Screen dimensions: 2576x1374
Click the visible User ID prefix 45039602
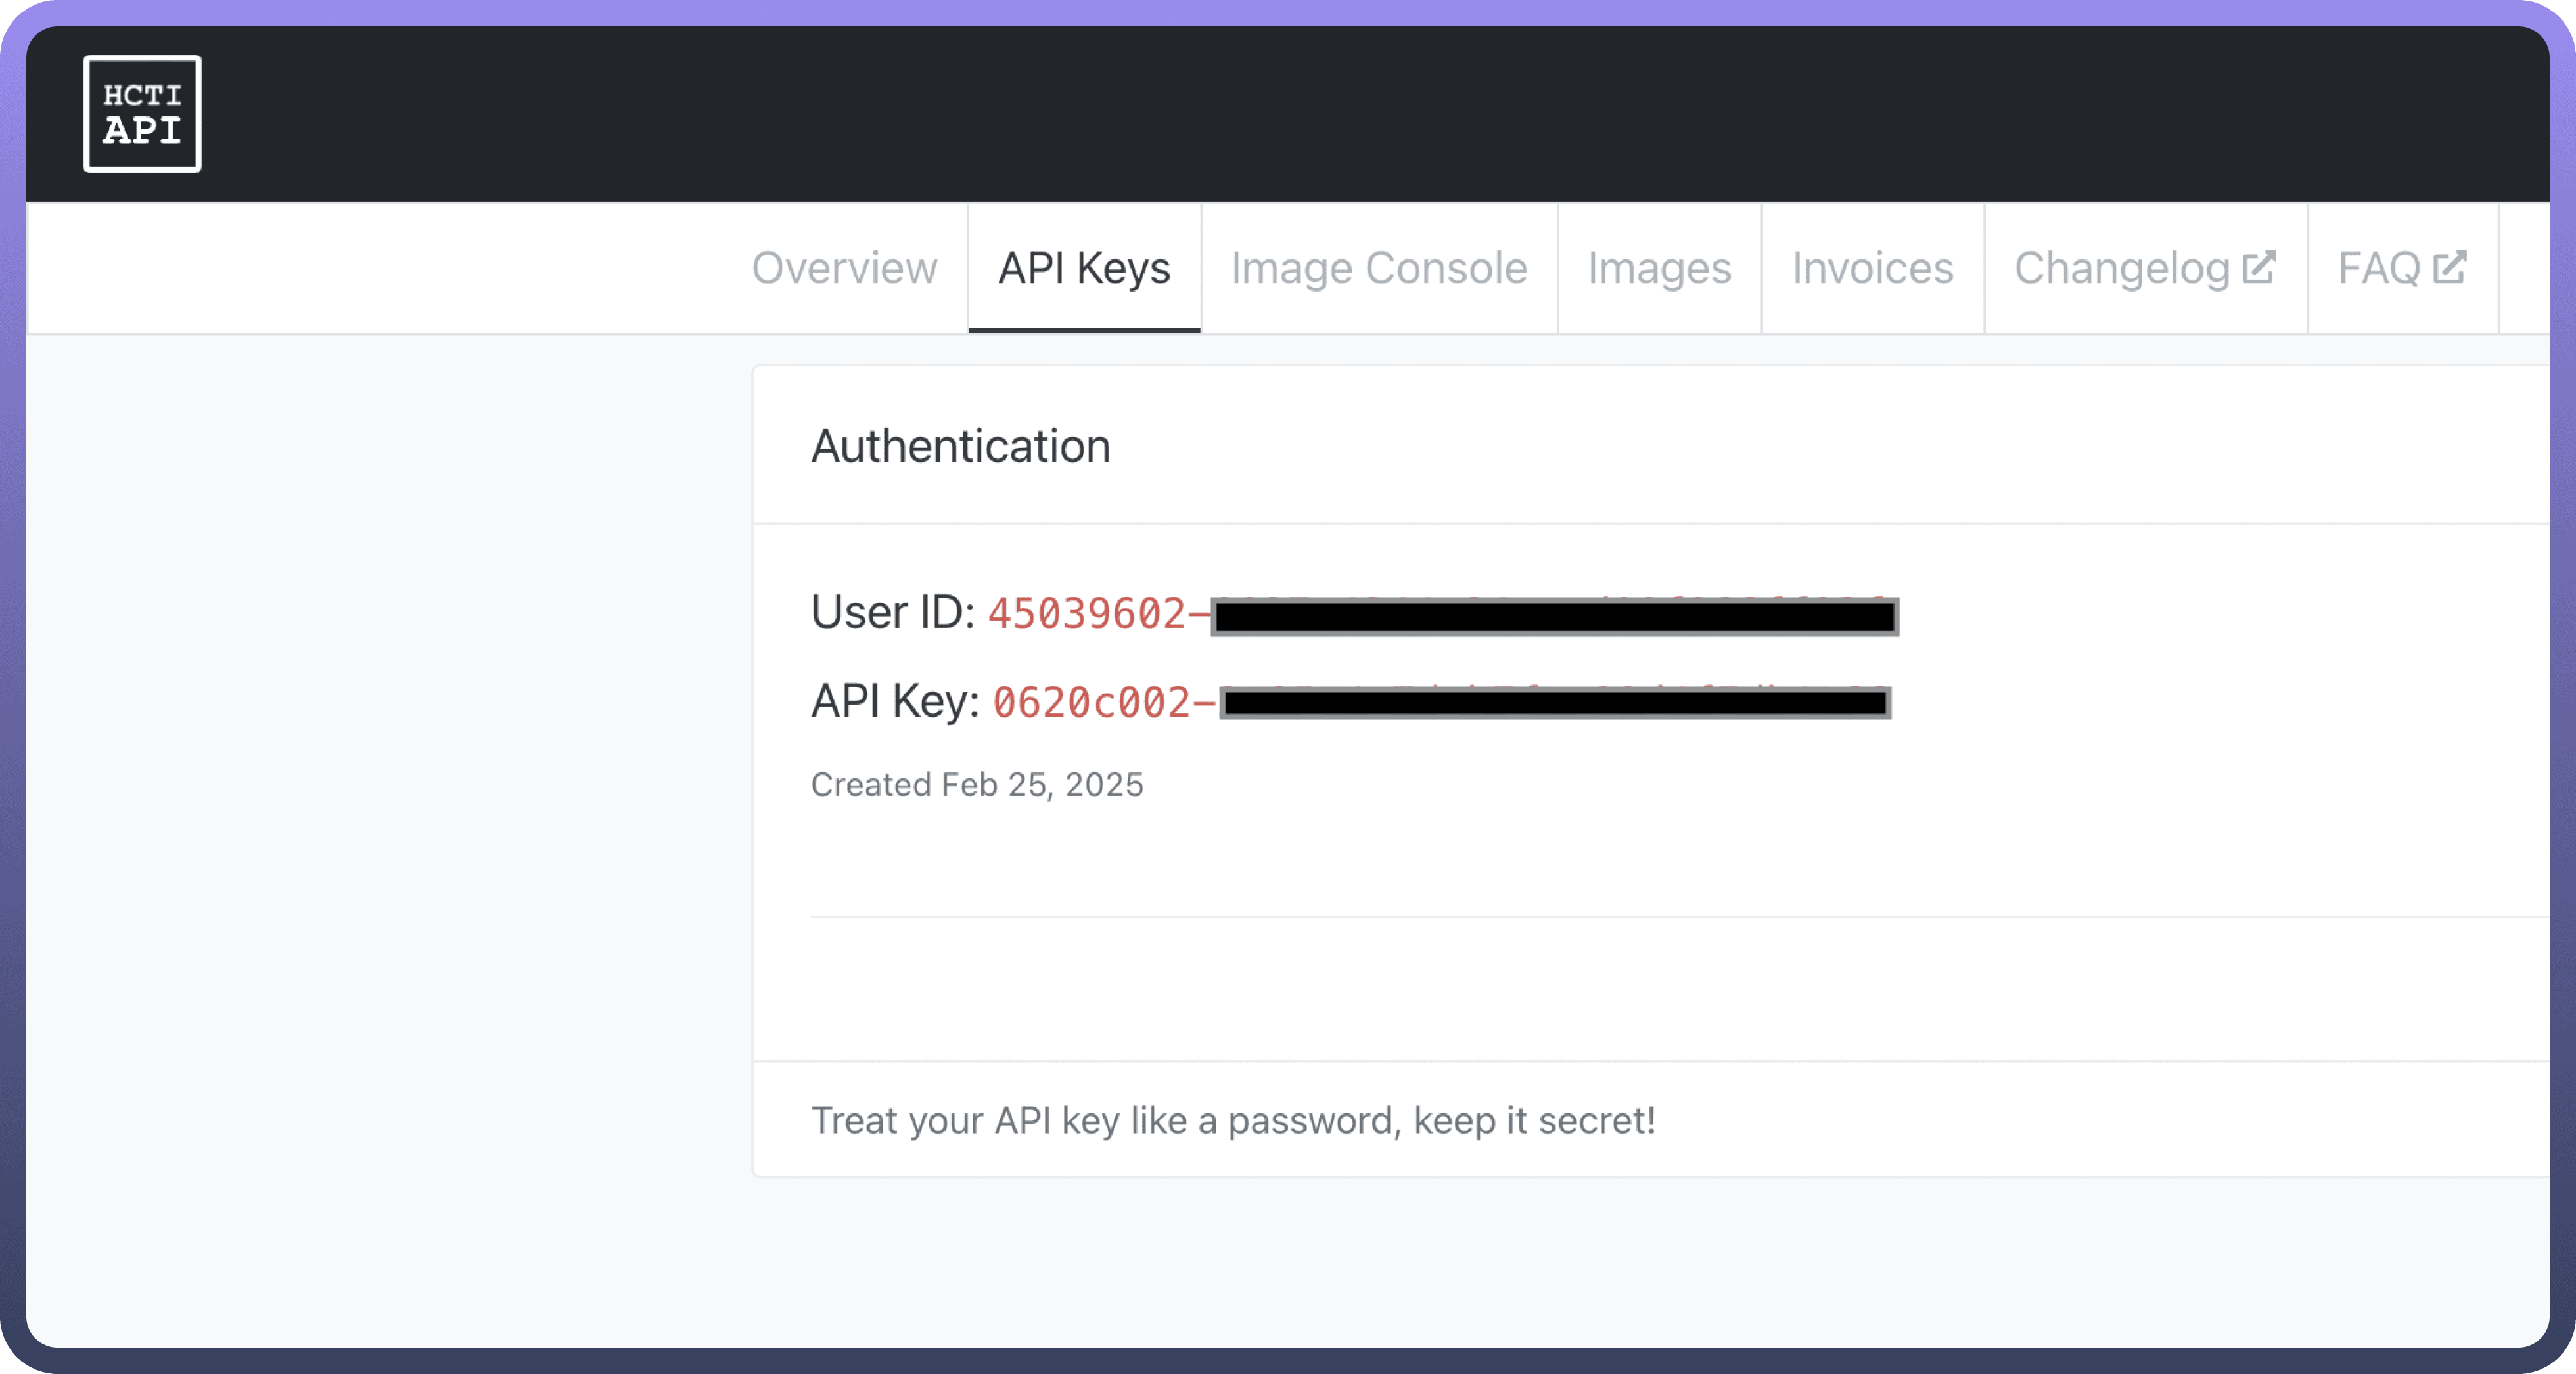coord(1086,613)
